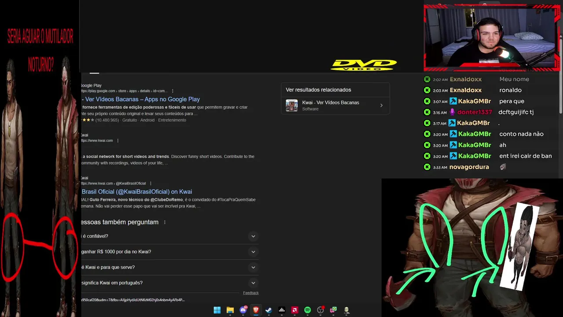563x317 pixels.
Task: Click 'SERIA AGUIAR O MUTILADOR NOTURNO?' caption
Action: (40, 51)
